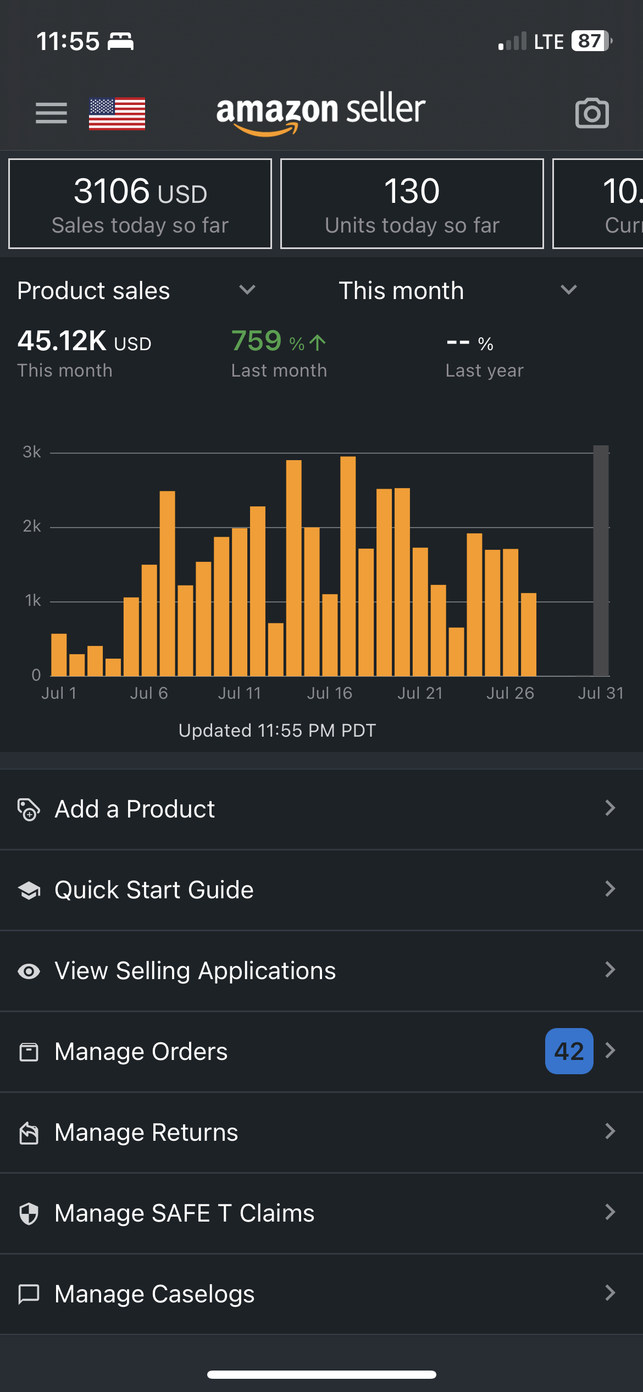Tap the Add a Product tag icon

coord(29,809)
